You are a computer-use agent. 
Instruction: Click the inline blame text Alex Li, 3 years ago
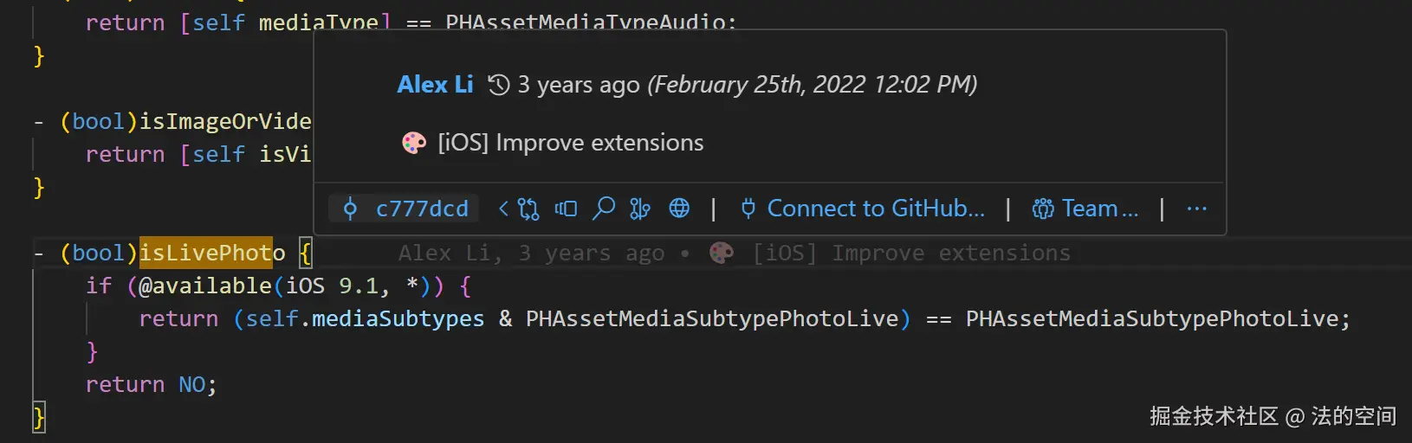[532, 253]
